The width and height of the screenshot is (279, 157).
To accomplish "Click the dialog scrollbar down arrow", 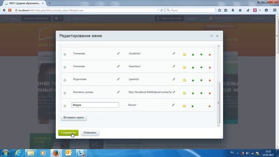I will pos(219,125).
